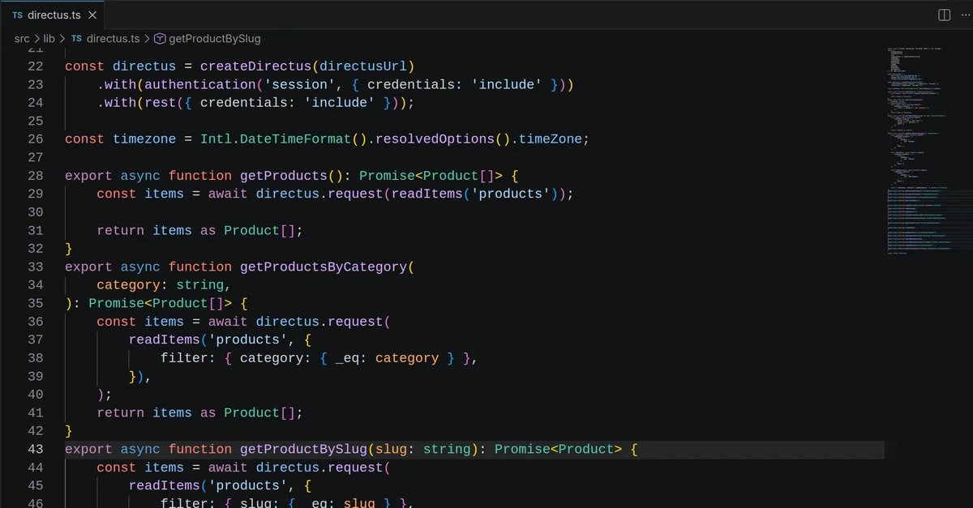Close the directus.ts editor tab
Screen dimensions: 973x508
point(92,15)
